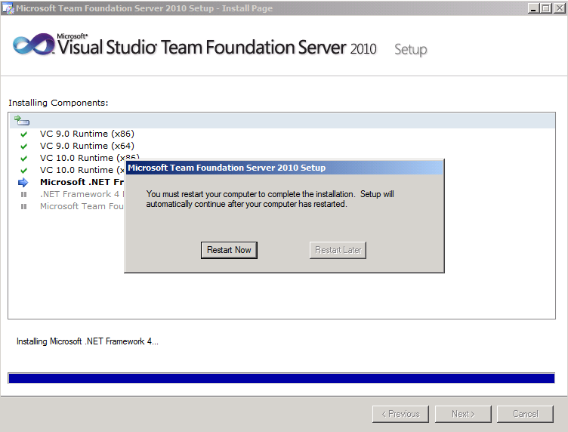Click the 'Installing Microsoft .NET Framework 4...' status text
This screenshot has width=568, height=432.
tap(88, 341)
